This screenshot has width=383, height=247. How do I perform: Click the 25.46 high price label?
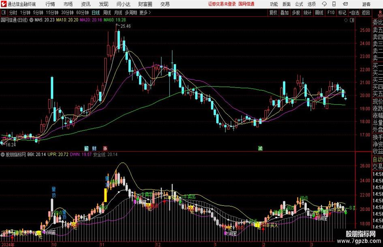pyautogui.click(x=126, y=26)
